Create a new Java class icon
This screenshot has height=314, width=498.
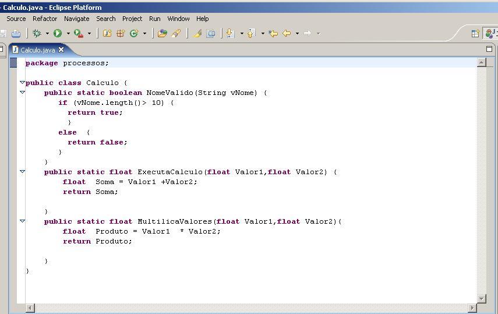click(x=135, y=33)
